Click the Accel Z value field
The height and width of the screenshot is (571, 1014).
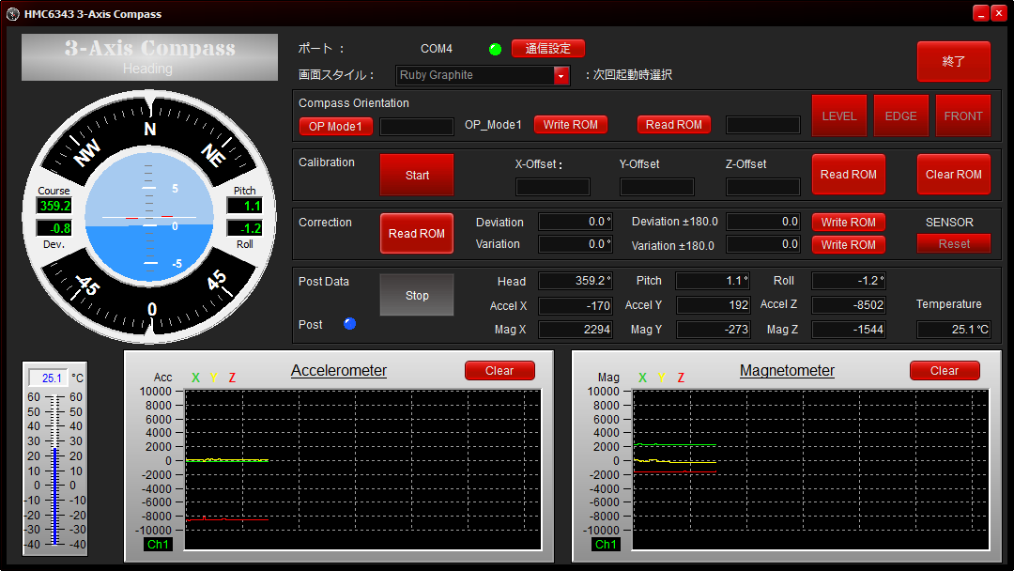click(x=849, y=305)
